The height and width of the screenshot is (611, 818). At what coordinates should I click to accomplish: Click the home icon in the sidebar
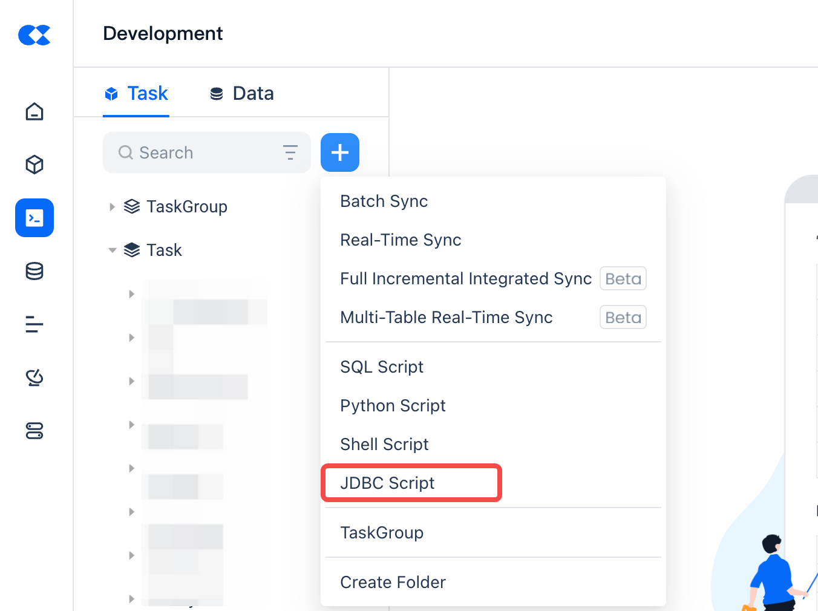(34, 112)
